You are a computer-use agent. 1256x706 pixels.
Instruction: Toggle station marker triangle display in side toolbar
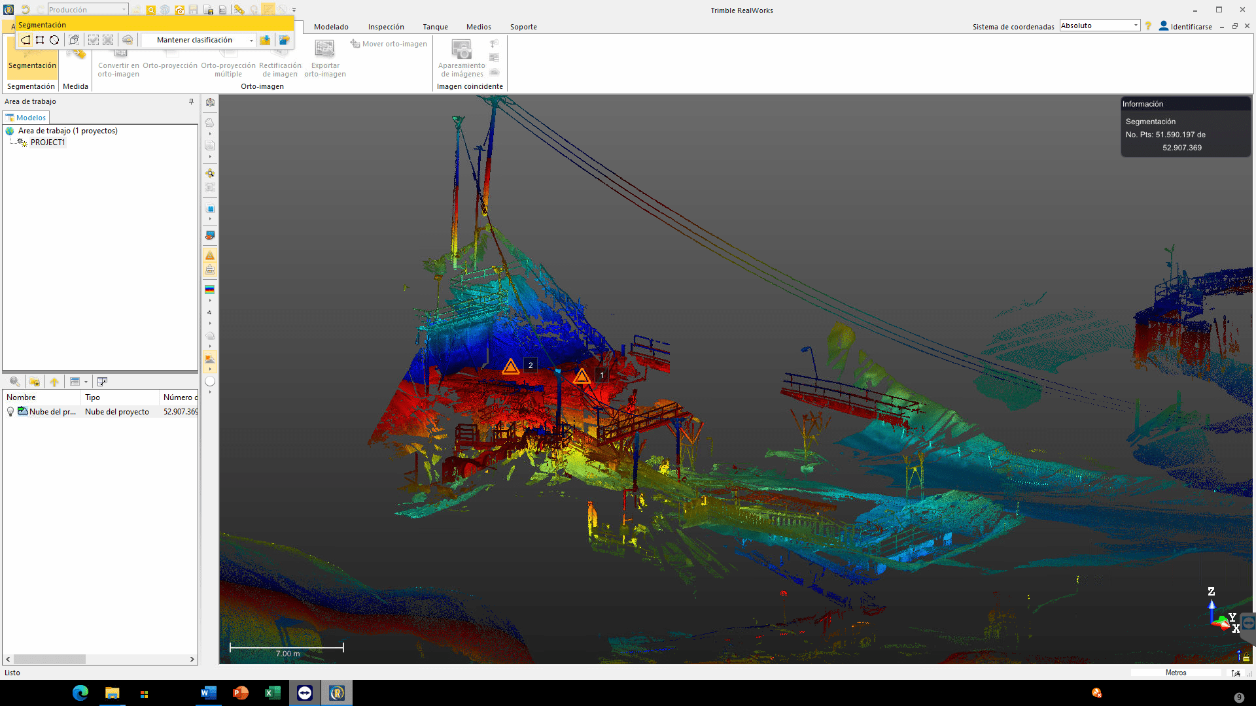pyautogui.click(x=210, y=256)
